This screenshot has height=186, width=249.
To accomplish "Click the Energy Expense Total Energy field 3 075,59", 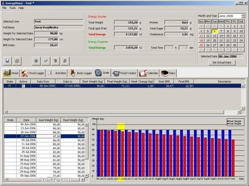I will 126,48.
